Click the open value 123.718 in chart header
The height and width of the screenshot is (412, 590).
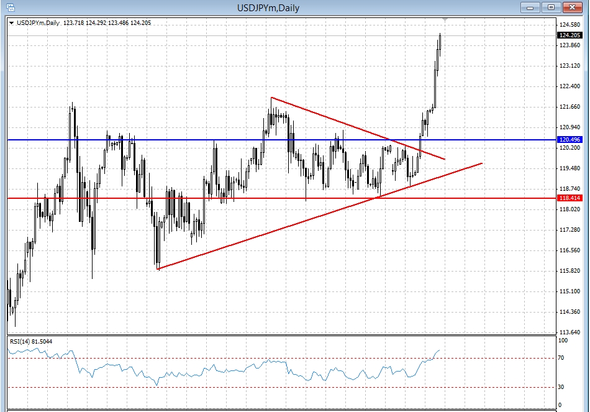[73, 23]
